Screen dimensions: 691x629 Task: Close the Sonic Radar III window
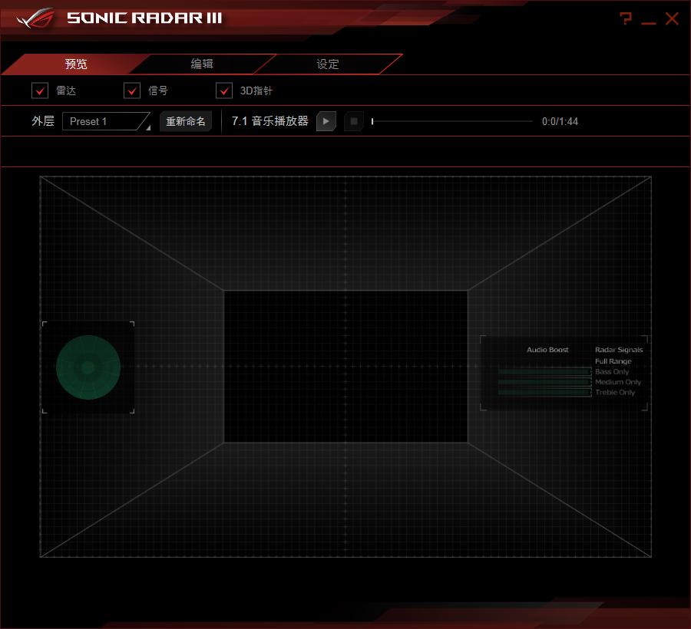[672, 18]
